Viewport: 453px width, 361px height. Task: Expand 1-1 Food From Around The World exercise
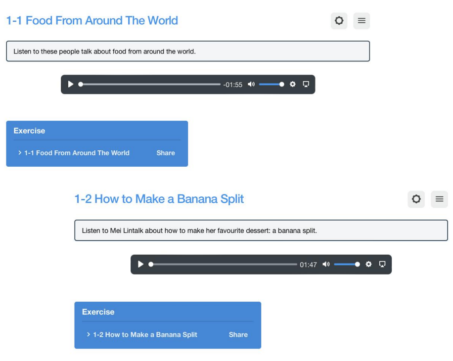coord(74,153)
